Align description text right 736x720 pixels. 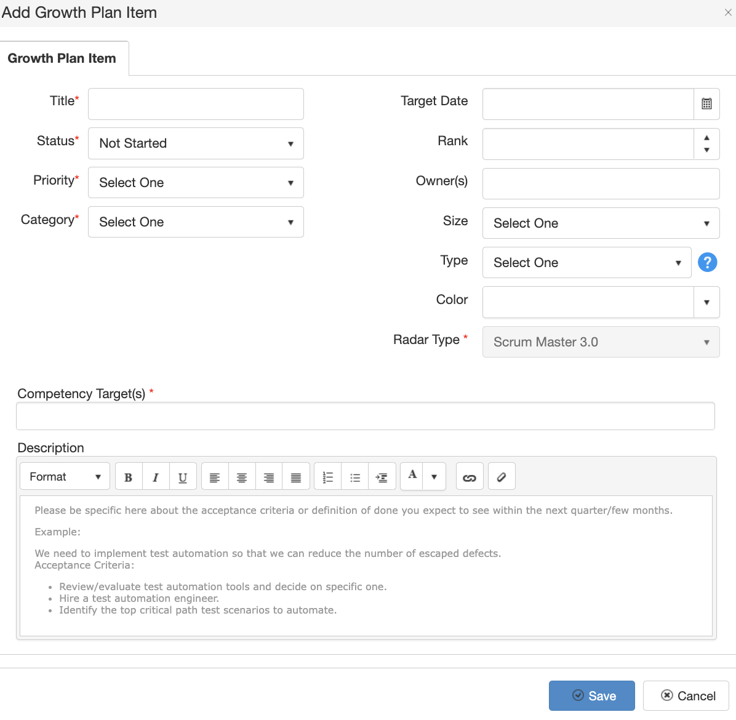(x=268, y=478)
